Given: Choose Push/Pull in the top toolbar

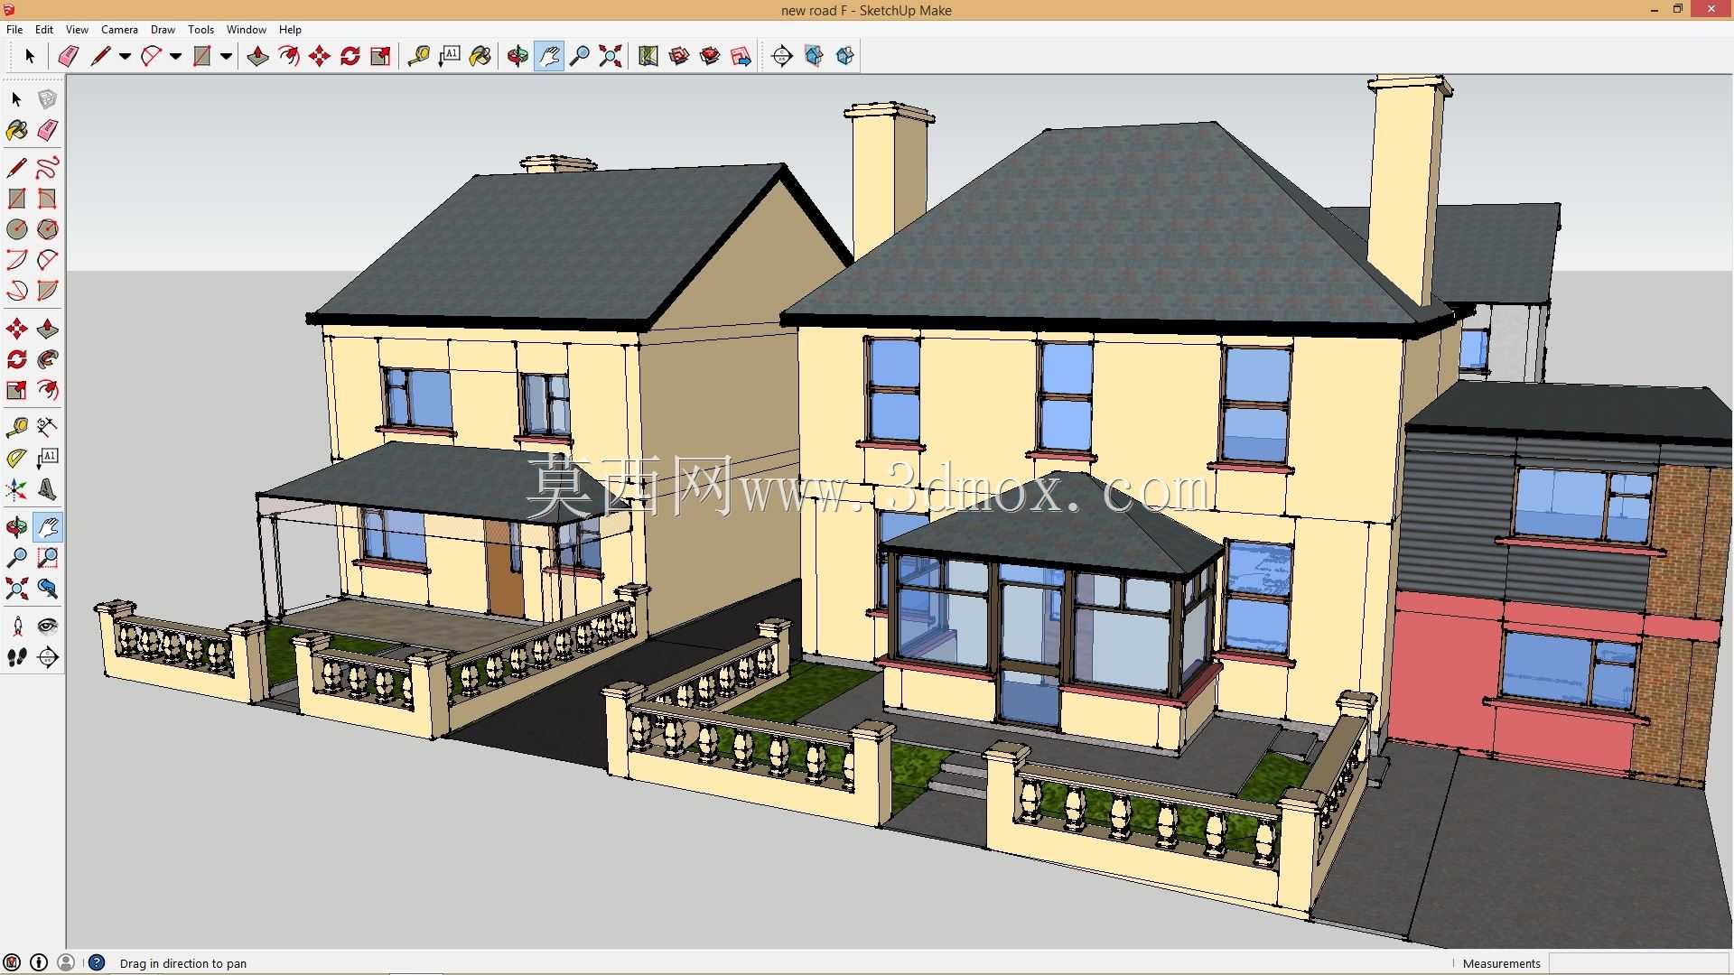Looking at the screenshot, I should 257,56.
